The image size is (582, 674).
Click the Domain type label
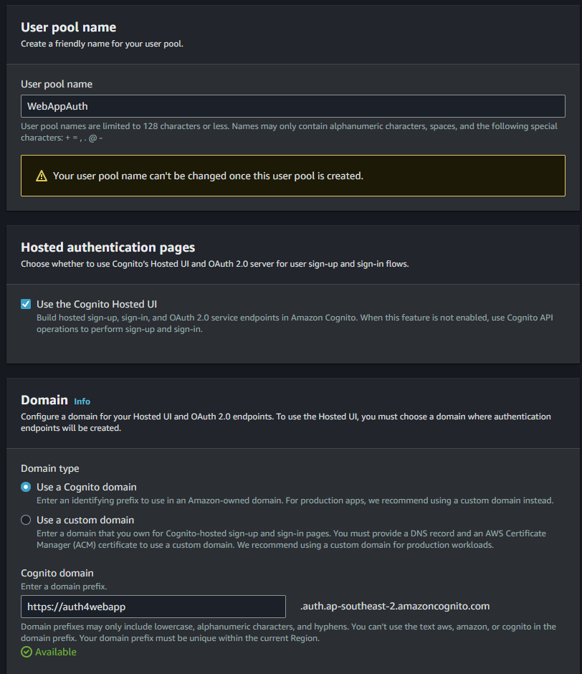point(50,468)
